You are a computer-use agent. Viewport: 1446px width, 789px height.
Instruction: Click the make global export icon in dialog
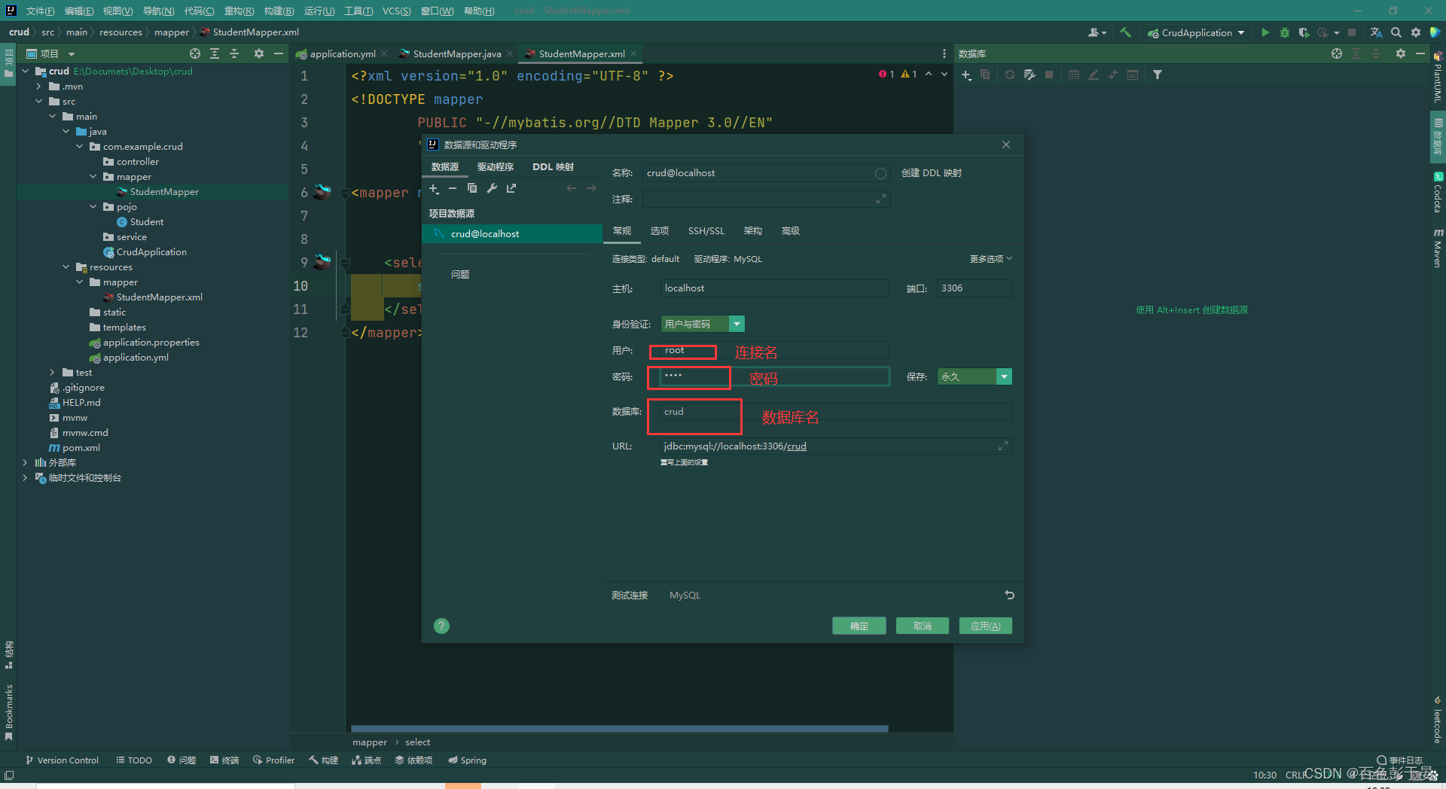pos(511,189)
